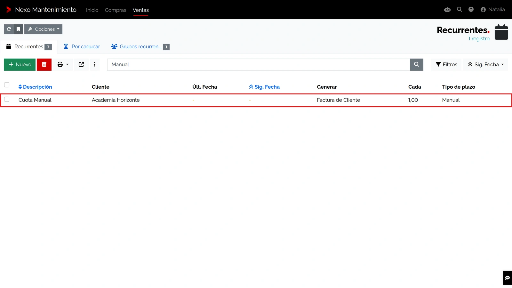The width and height of the screenshot is (512, 288).
Task: Click the red delete trash button
Action: (44, 65)
